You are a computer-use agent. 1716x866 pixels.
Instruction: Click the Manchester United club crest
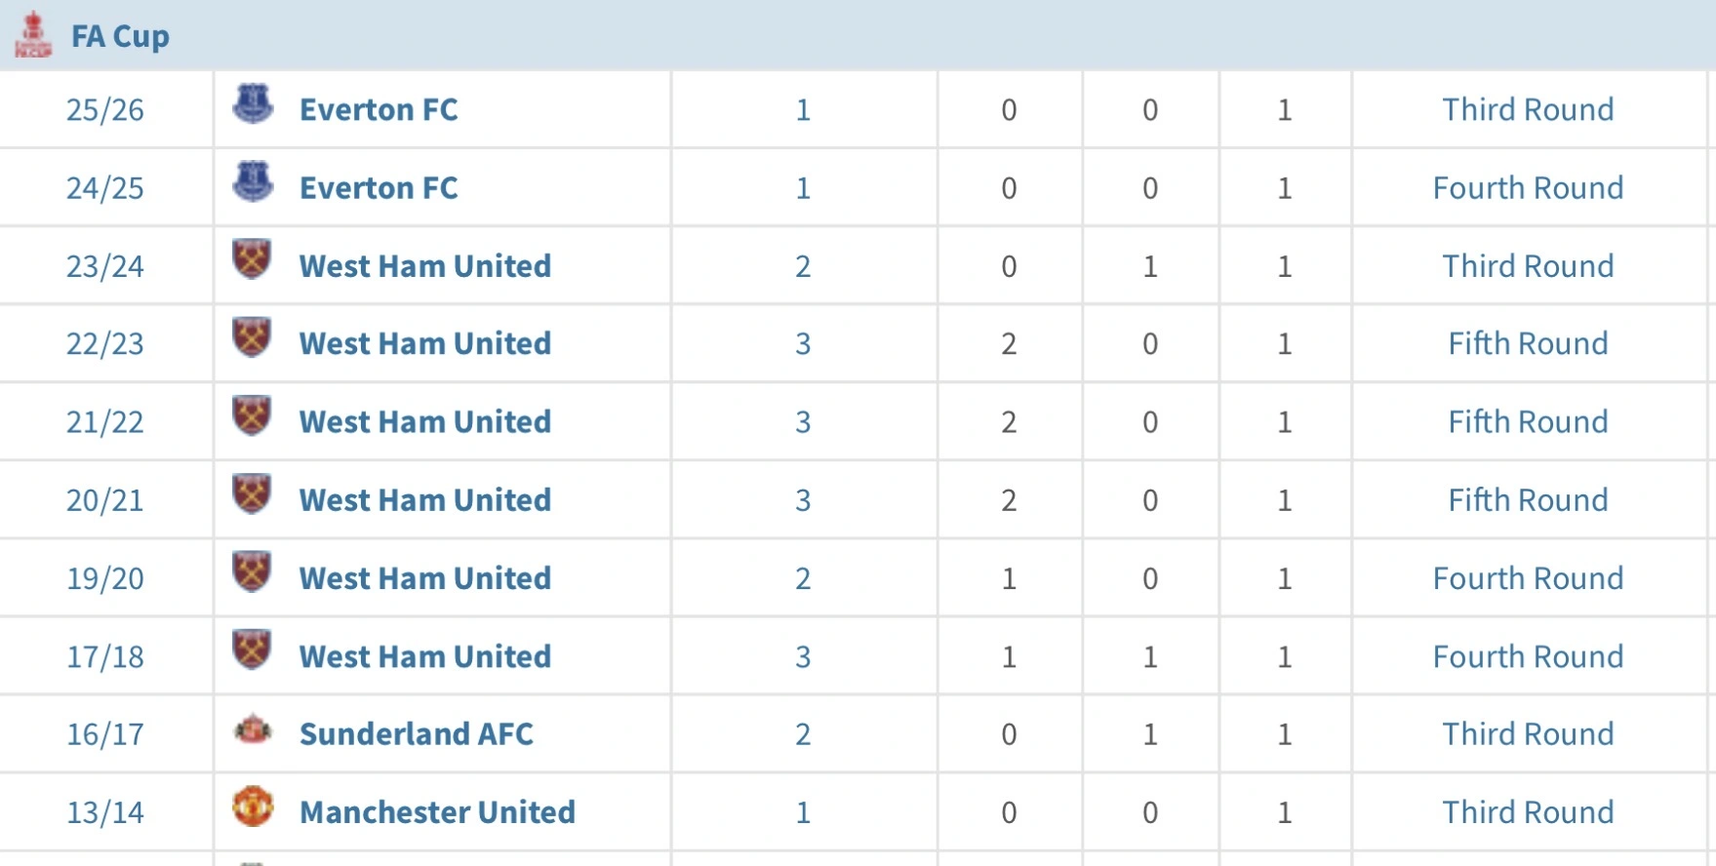[253, 807]
